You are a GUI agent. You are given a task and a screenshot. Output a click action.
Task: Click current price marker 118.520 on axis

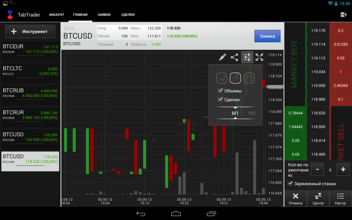[x=275, y=87]
